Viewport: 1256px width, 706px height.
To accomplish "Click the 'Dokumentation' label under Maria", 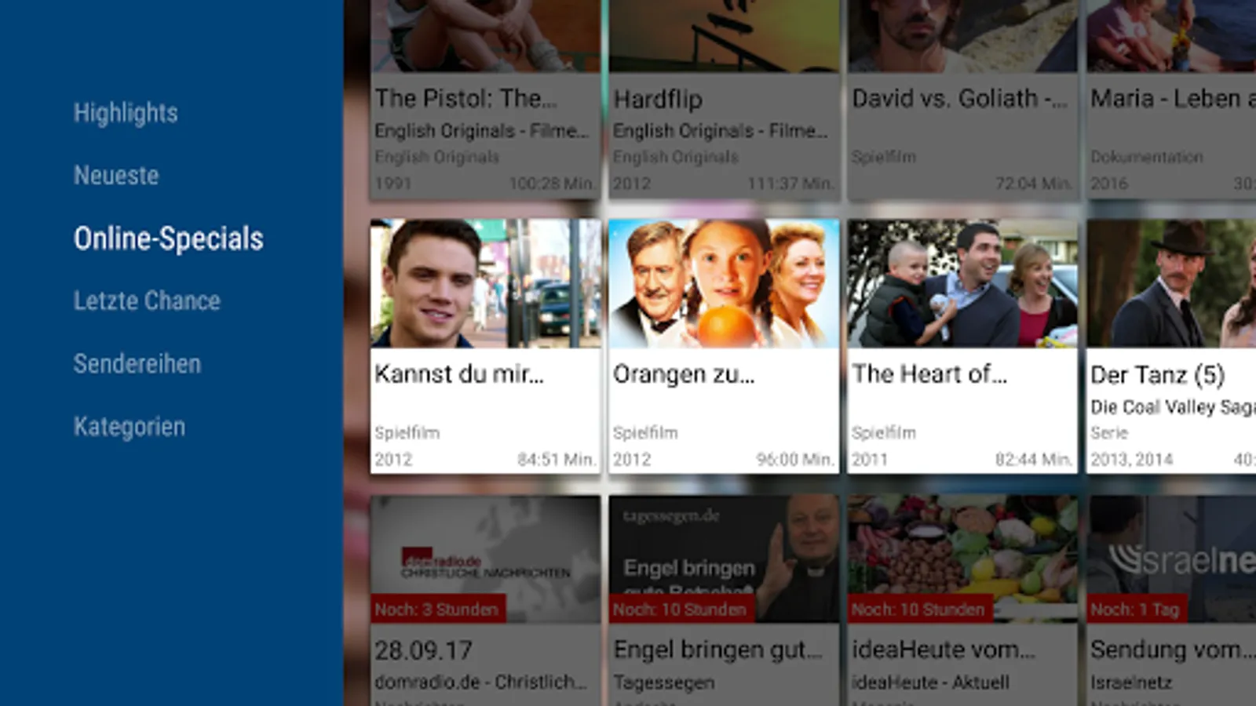I will [x=1147, y=157].
